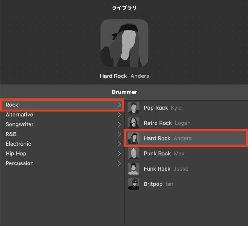Expand the R&B category arrow
The width and height of the screenshot is (248, 226).
[119, 134]
